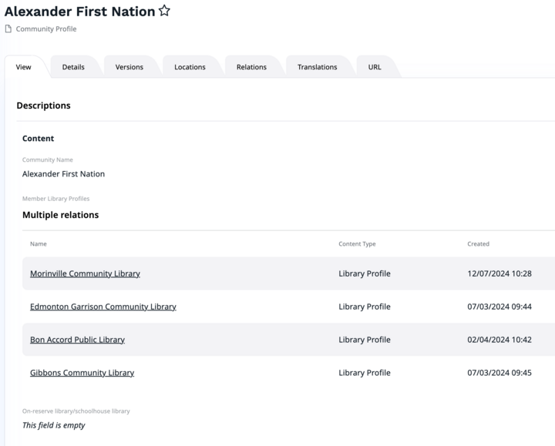Viewport: 555px width, 446px height.
Task: Switch to the Versions tab
Action: tap(129, 67)
